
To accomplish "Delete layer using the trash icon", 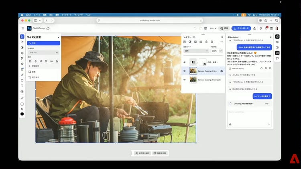I will (212, 42).
